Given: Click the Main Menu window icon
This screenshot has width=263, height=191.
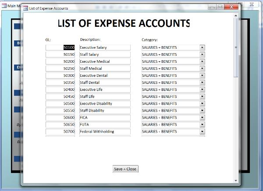Looking at the screenshot, I should [x=4, y=6].
